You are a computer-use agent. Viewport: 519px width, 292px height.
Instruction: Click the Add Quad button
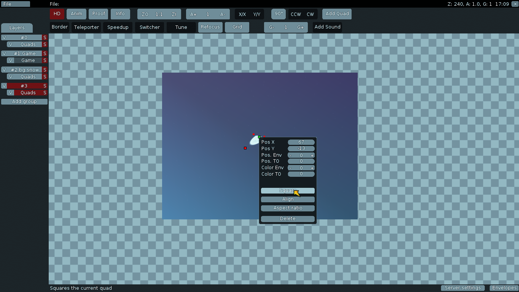pyautogui.click(x=337, y=14)
